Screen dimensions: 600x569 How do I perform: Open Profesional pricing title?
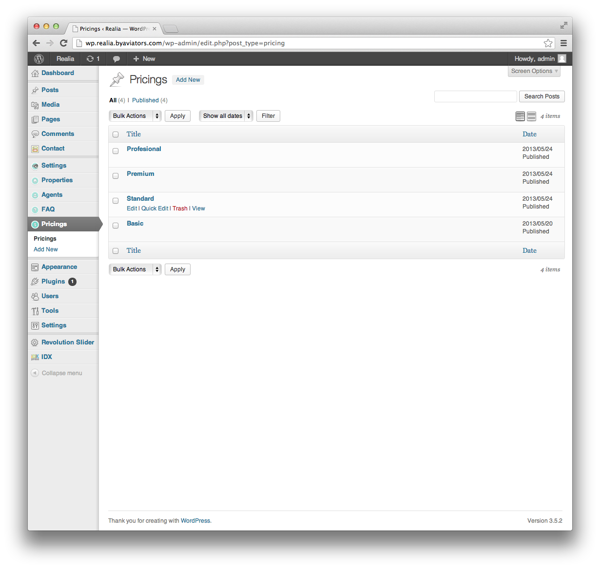144,149
